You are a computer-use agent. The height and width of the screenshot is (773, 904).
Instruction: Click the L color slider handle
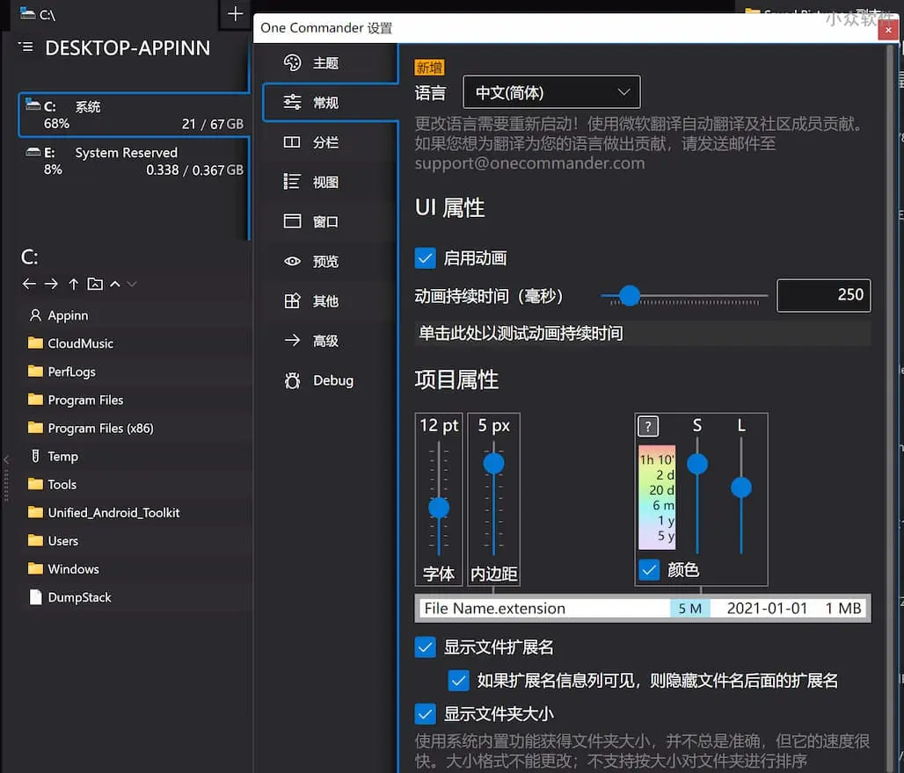[740, 488]
